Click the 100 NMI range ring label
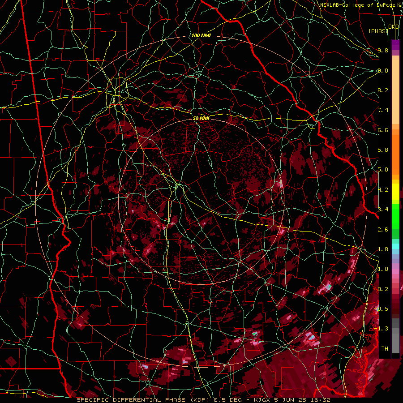403x403 pixels. click(x=201, y=35)
